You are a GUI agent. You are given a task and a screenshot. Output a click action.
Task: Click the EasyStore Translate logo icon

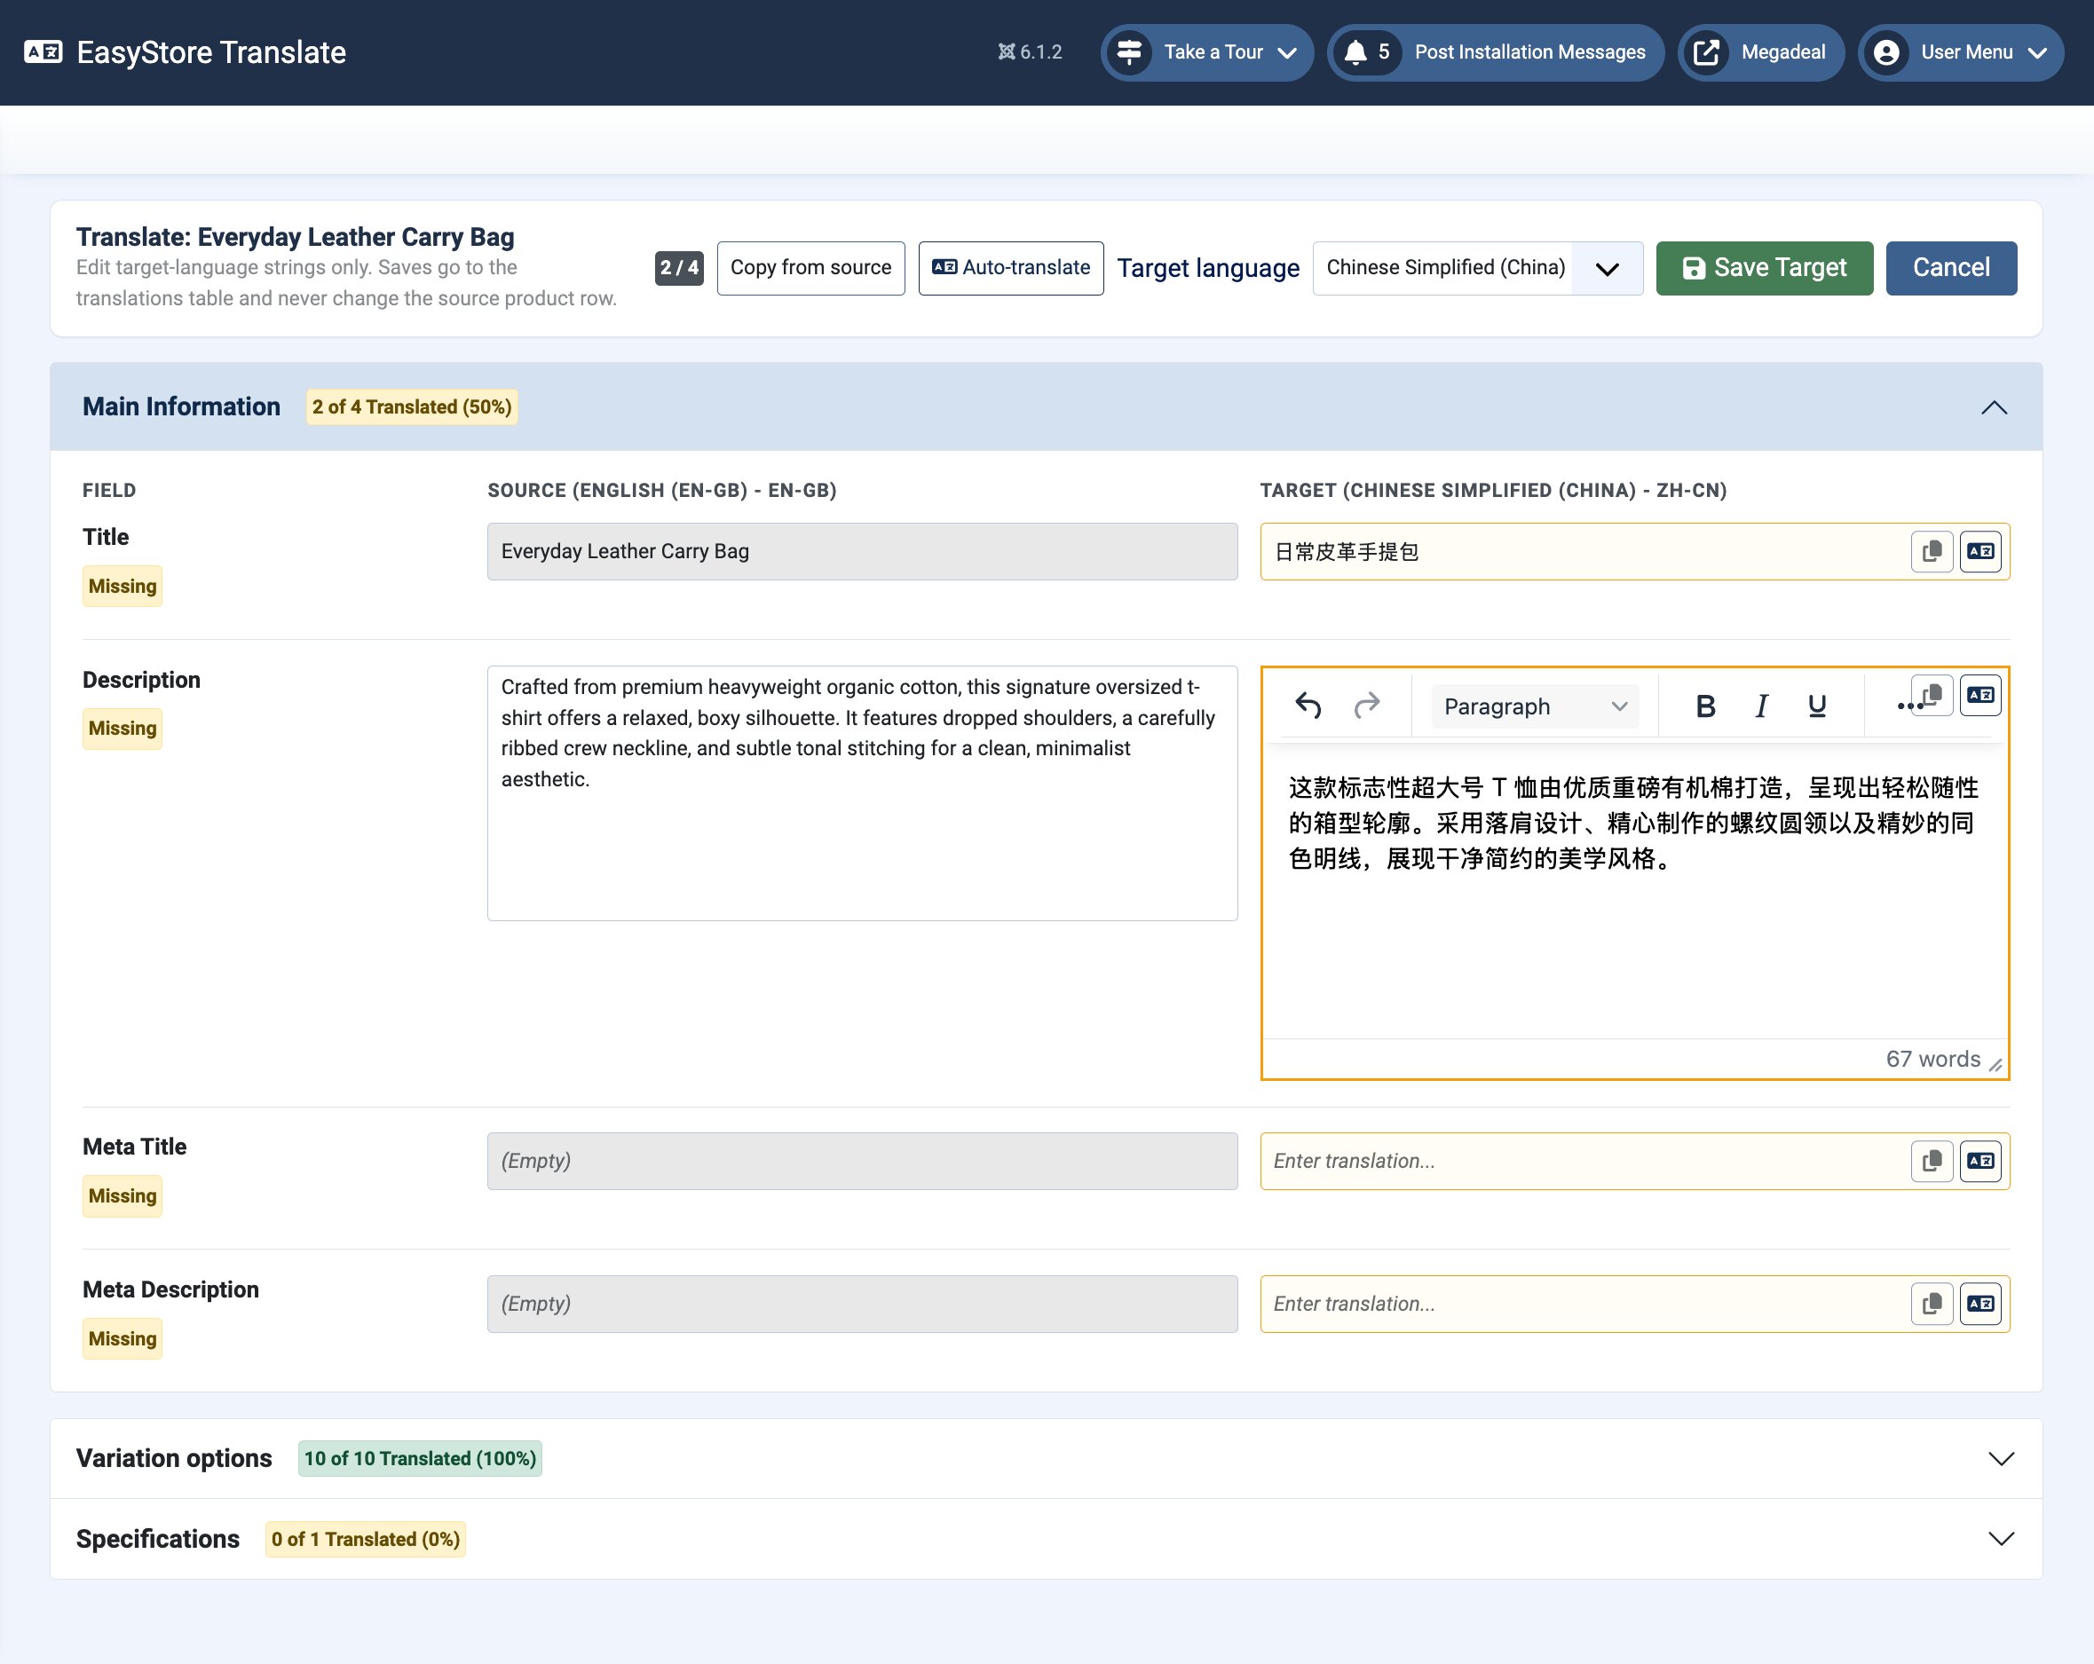(x=43, y=51)
